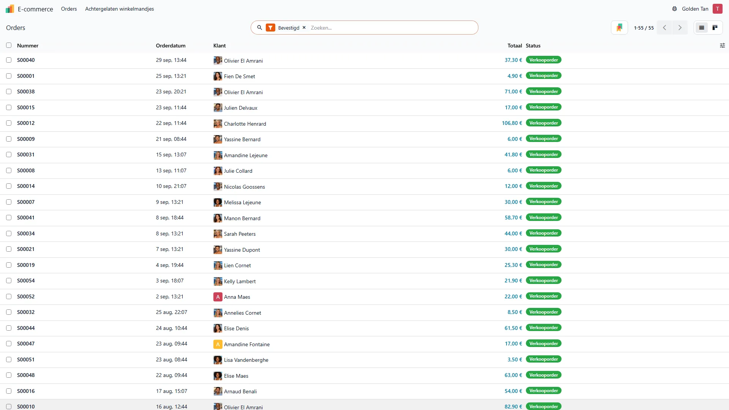Viewport: 729px width, 410px height.
Task: Click the orange filter funnel icon
Action: (270, 28)
